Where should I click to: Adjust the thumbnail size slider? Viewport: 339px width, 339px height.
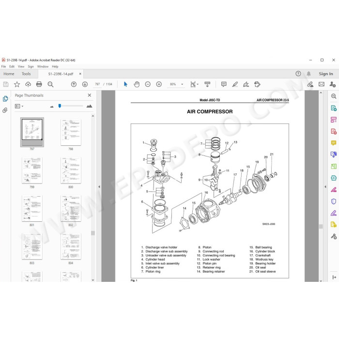click(60, 106)
